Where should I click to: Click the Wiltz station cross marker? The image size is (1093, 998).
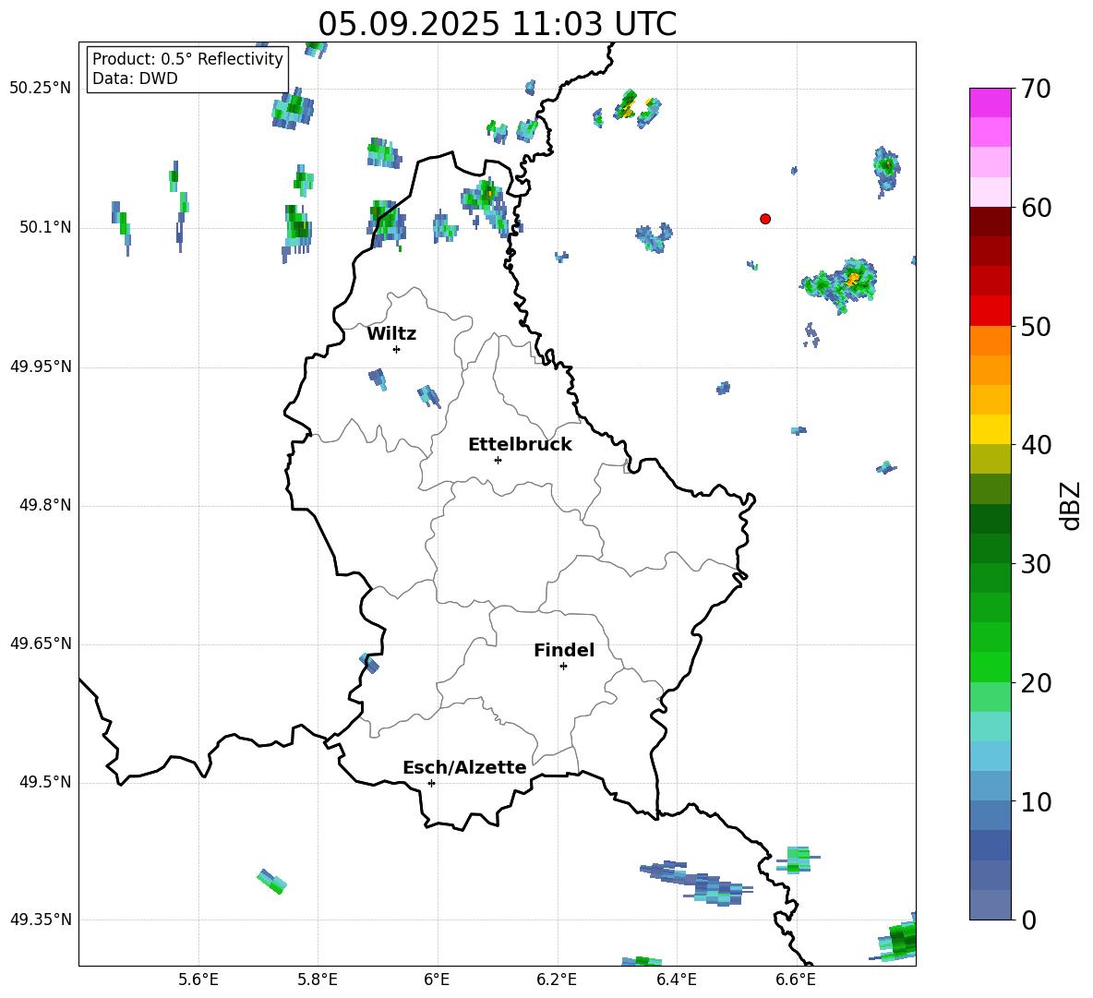click(396, 349)
